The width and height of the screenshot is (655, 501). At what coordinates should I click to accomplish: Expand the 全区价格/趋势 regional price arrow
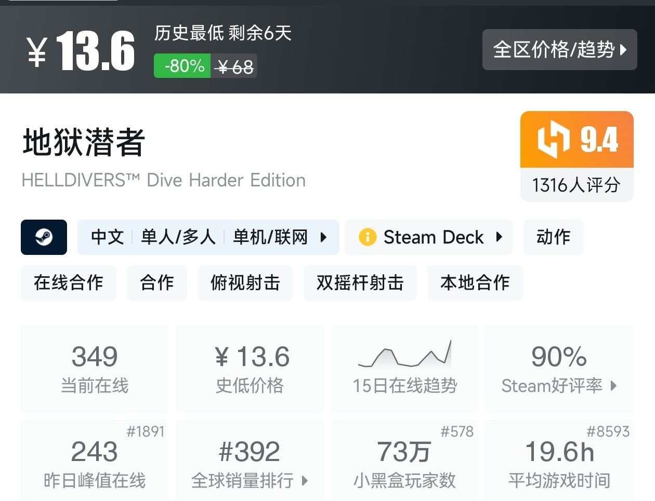click(x=623, y=50)
